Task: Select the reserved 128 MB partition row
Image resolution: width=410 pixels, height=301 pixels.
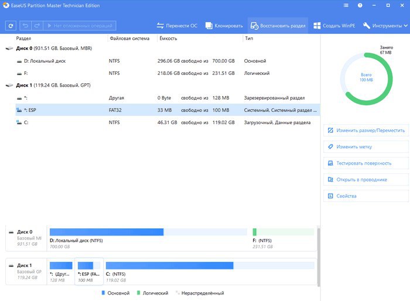Action: 168,98
